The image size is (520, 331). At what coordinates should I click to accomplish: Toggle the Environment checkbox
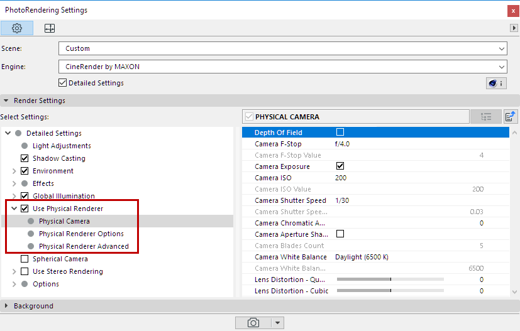coord(25,171)
